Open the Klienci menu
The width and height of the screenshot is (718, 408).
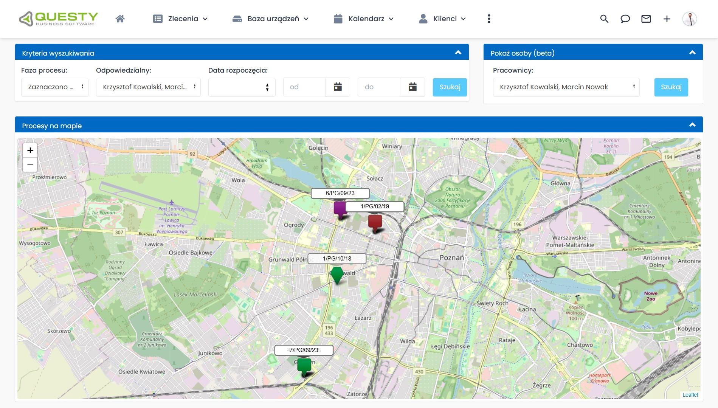point(442,19)
